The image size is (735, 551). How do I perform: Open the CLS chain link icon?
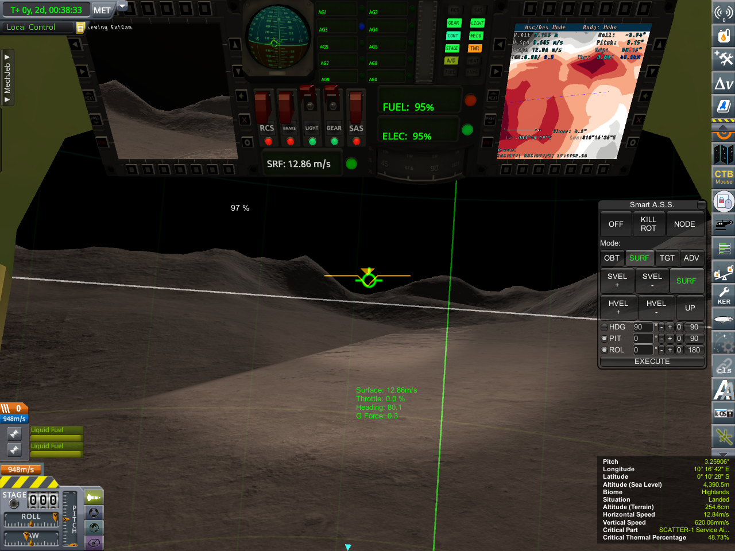[x=724, y=366]
